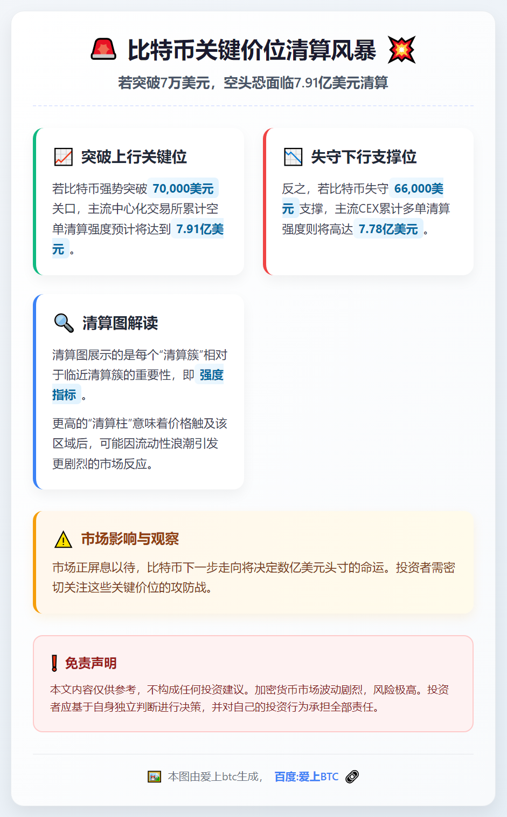Click the picture icon in the footer

point(155,777)
